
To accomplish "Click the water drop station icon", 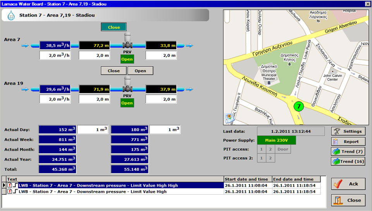I will [11, 15].
